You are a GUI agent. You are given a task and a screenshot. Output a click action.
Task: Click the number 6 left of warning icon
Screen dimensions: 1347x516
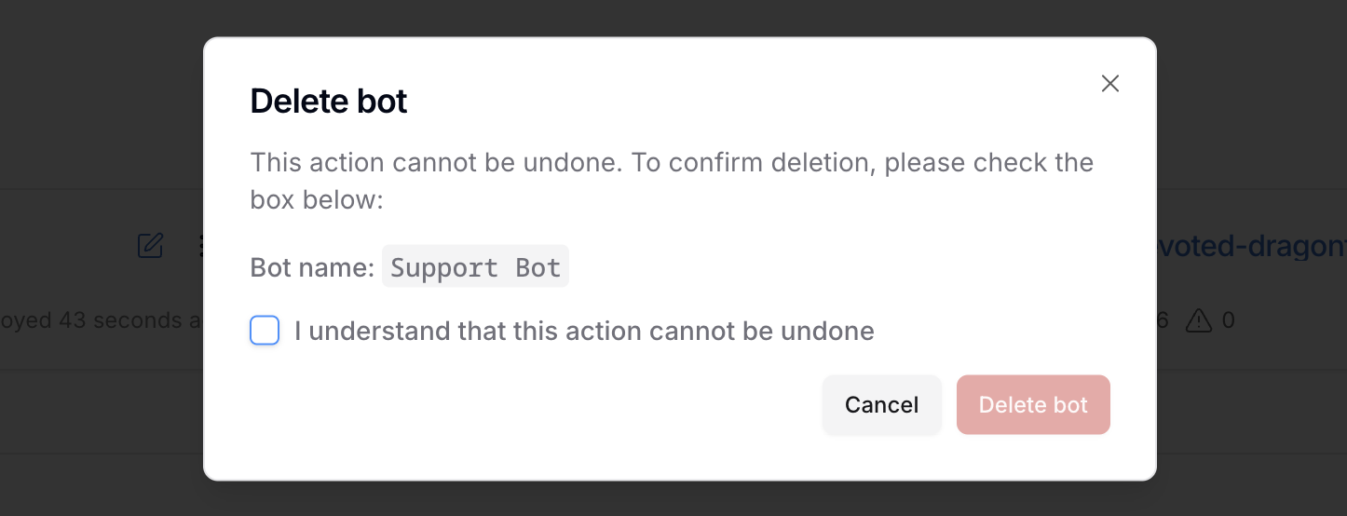coord(1163,321)
